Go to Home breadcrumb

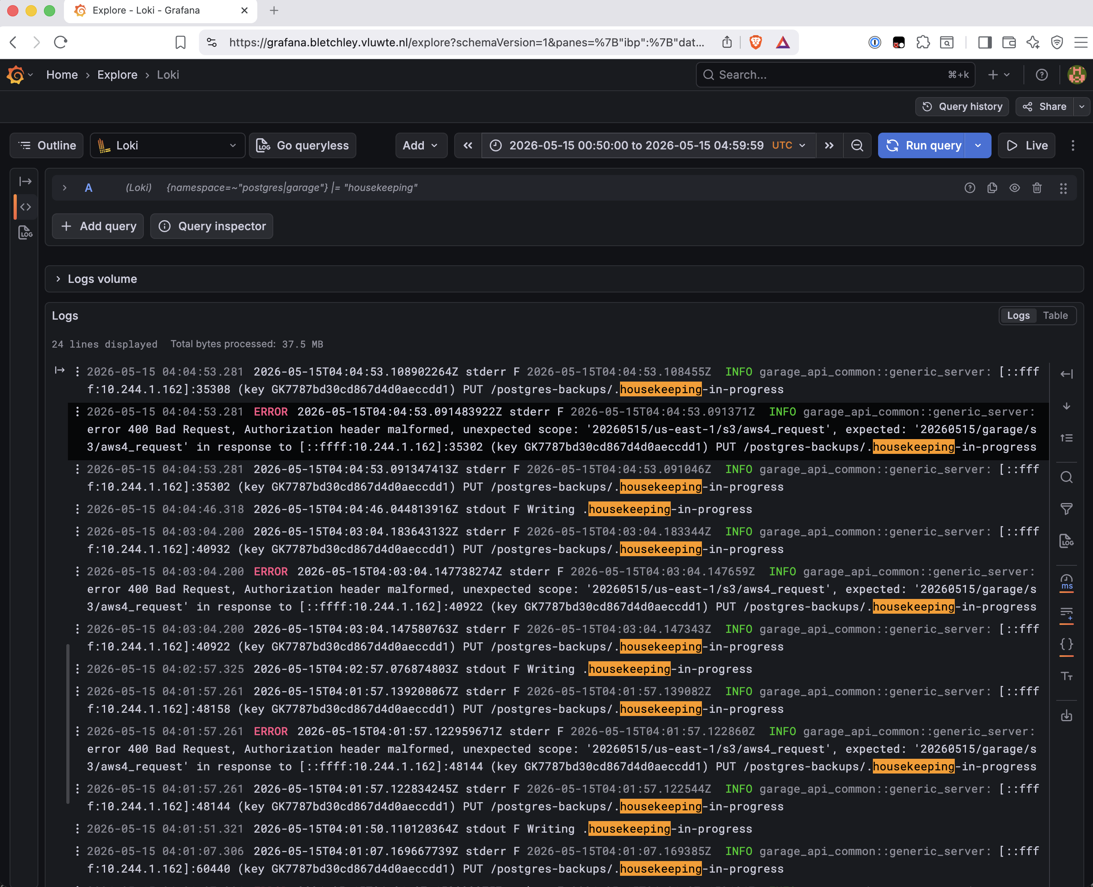click(x=62, y=75)
